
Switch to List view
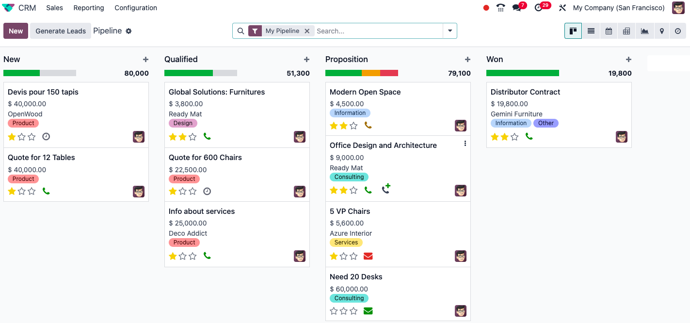pyautogui.click(x=591, y=31)
